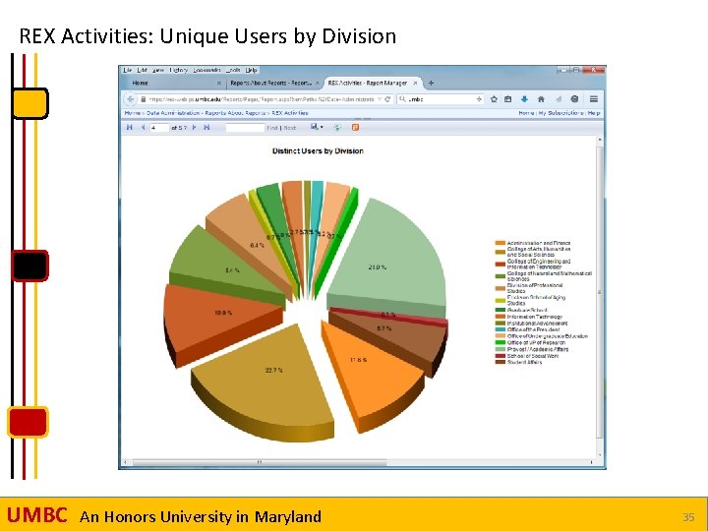This screenshot has height=531, width=708.
Task: Click School of Social Work legend swatch
Action: pyautogui.click(x=500, y=356)
